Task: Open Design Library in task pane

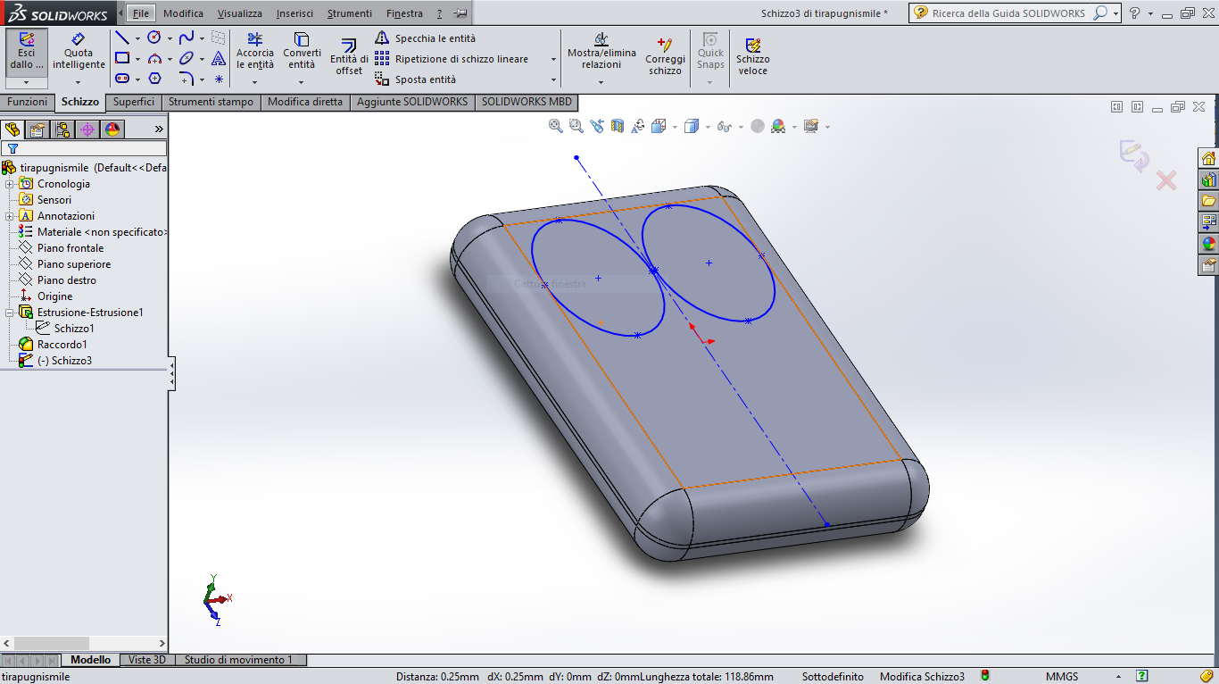Action: (1209, 179)
